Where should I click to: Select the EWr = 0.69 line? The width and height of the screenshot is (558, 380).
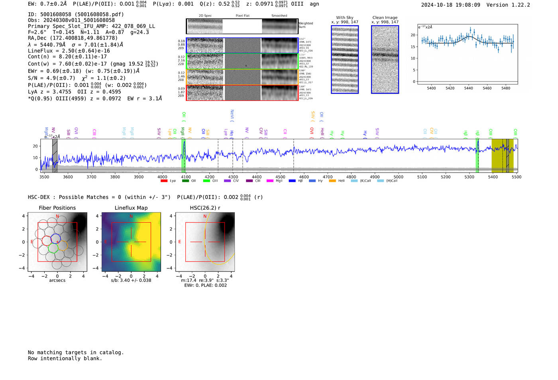click(84, 71)
